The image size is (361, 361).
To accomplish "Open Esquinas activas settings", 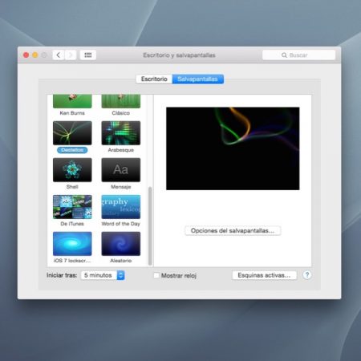I will point(264,275).
